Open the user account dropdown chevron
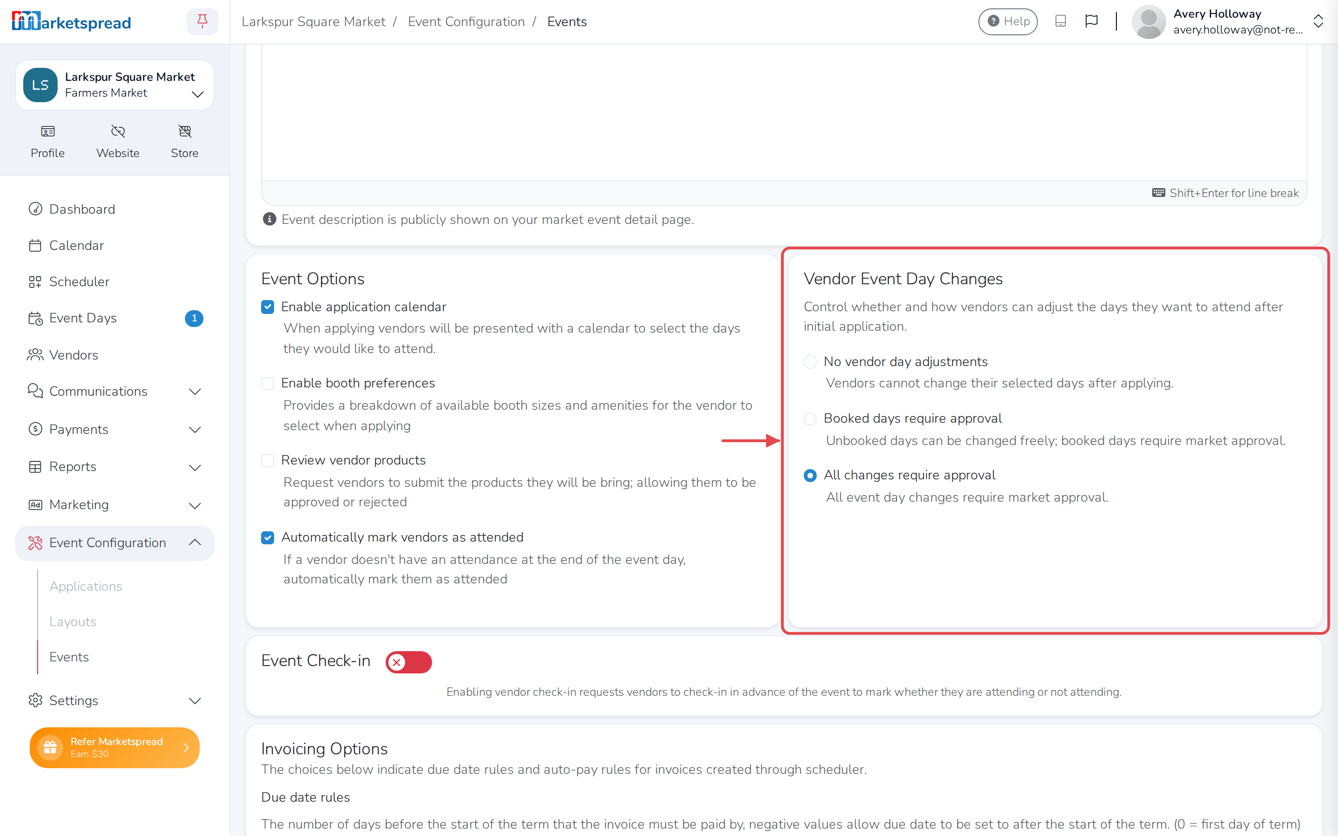Viewport: 1338px width, 836px height. point(1318,21)
